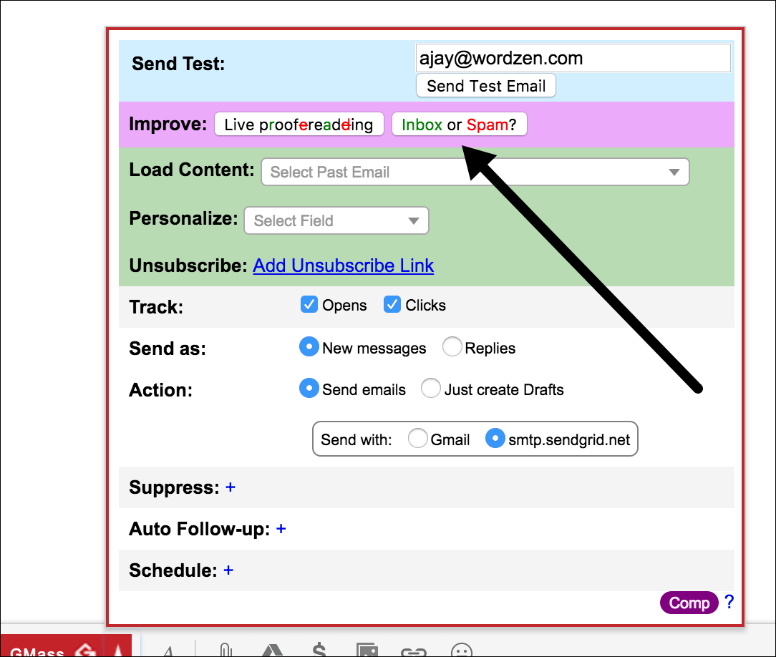Image resolution: width=776 pixels, height=657 pixels.
Task: Select the Replies radio button
Action: (x=452, y=346)
